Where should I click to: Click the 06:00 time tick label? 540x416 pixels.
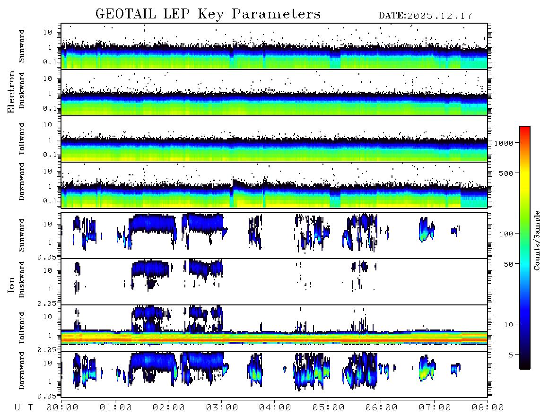tap(382, 407)
